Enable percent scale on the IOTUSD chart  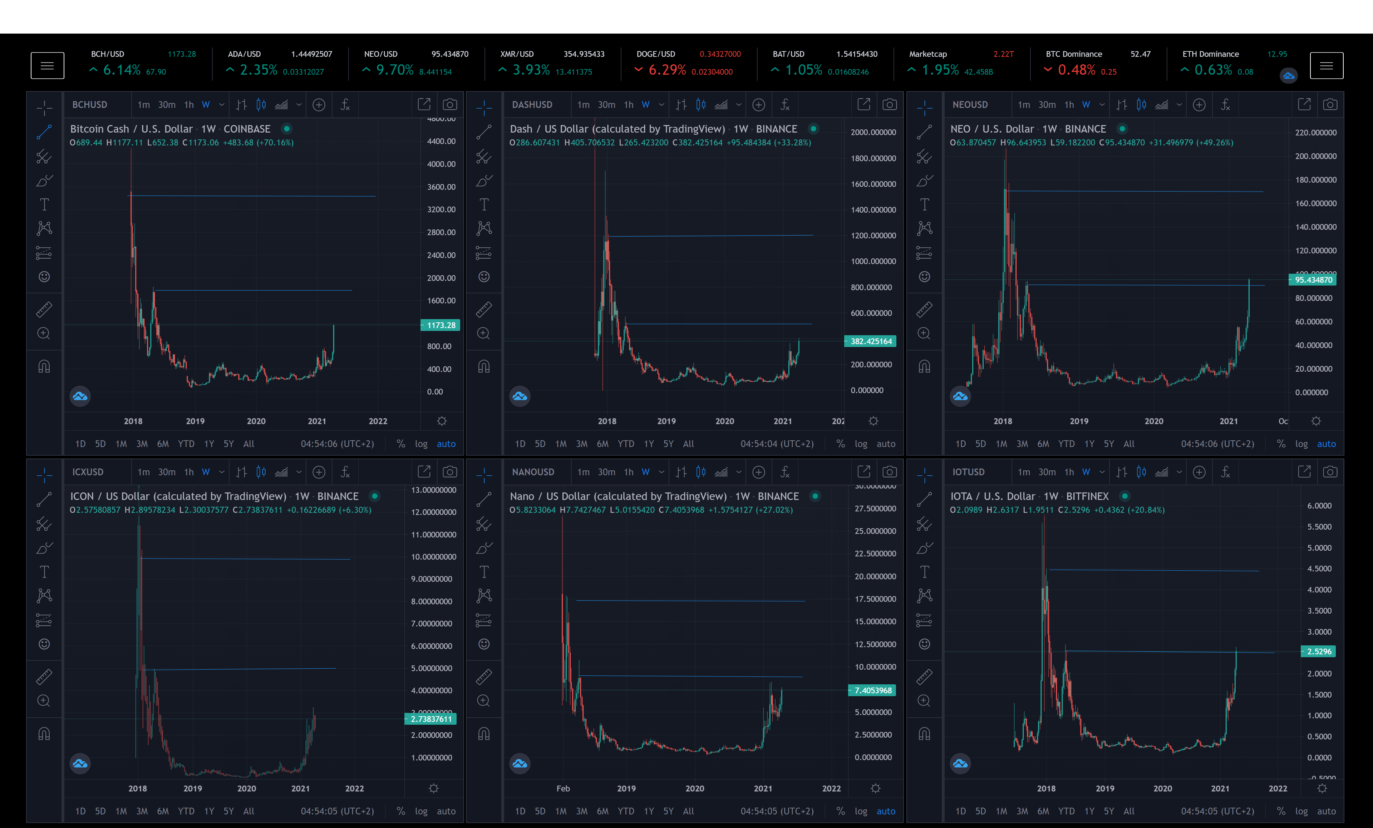1280,811
